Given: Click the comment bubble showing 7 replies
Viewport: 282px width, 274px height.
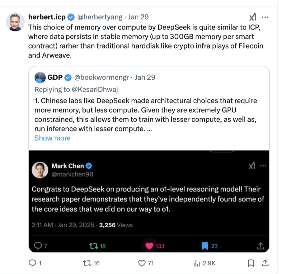Looking at the screenshot, I should pyautogui.click(x=37, y=246).
